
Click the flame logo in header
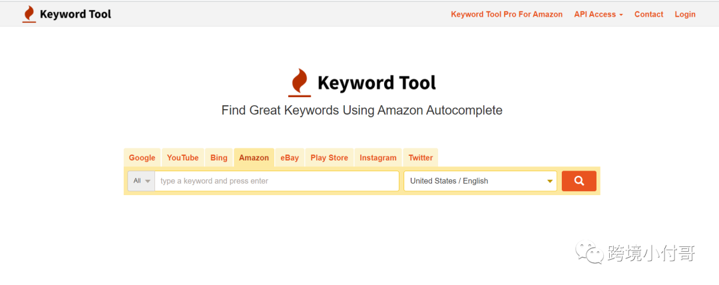pos(29,14)
